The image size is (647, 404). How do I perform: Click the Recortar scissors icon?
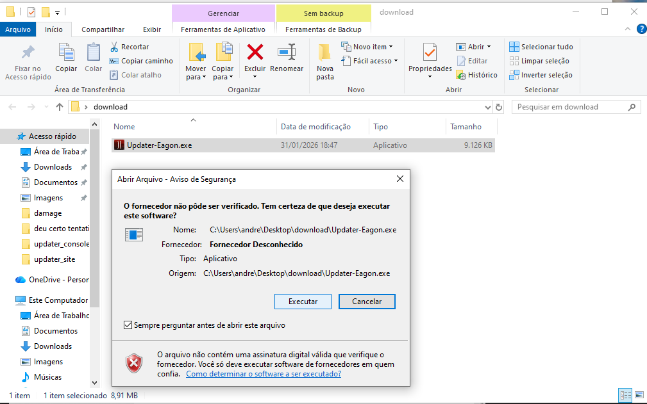coord(114,47)
